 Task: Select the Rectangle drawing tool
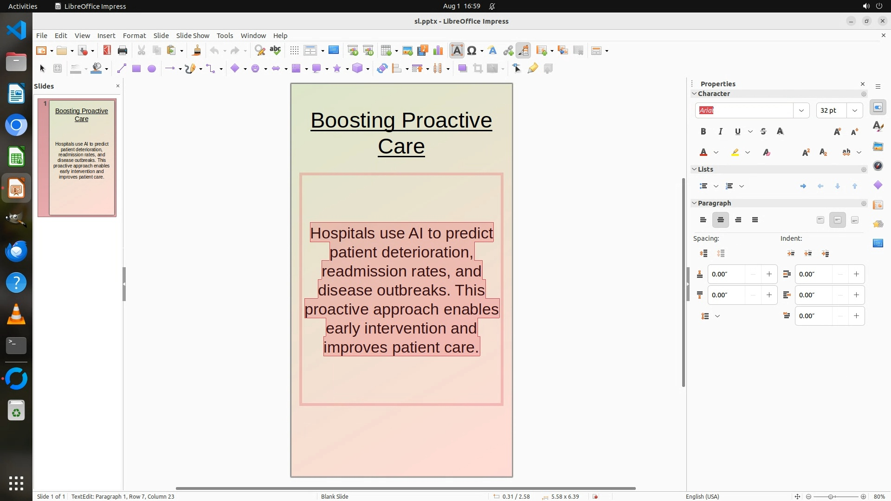point(136,69)
